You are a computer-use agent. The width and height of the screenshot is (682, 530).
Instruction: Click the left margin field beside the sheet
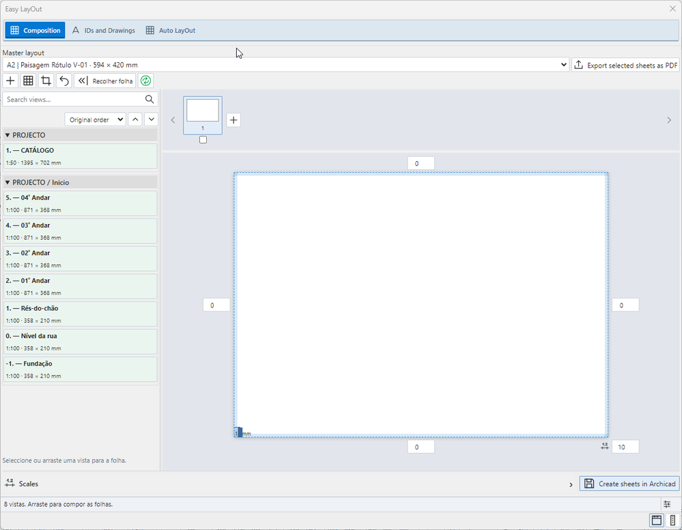[216, 305]
